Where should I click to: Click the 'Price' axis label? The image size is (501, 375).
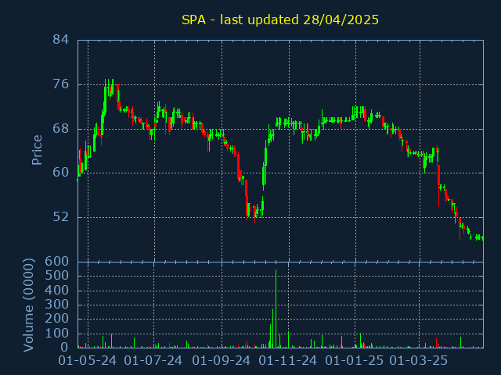click(37, 150)
